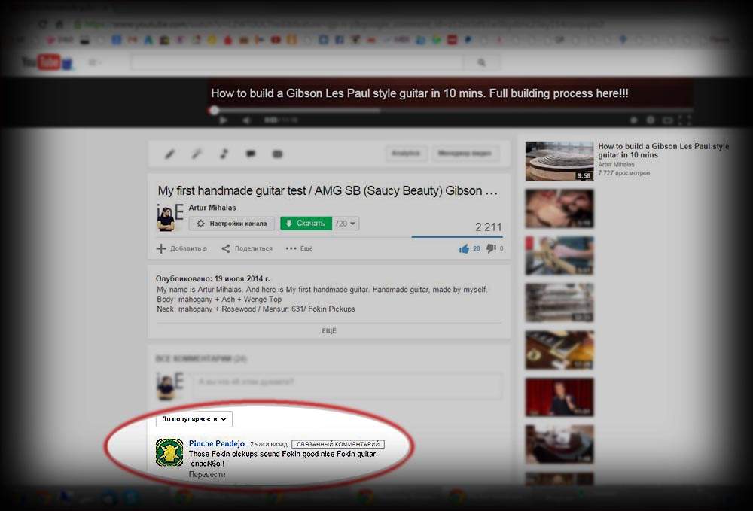Expand description with ЕЩЁ link
The width and height of the screenshot is (753, 511).
[329, 331]
